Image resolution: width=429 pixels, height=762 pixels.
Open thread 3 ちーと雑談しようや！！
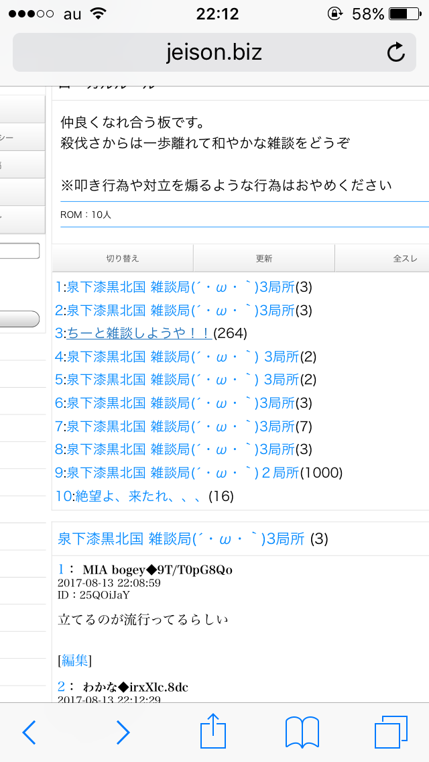(139, 333)
